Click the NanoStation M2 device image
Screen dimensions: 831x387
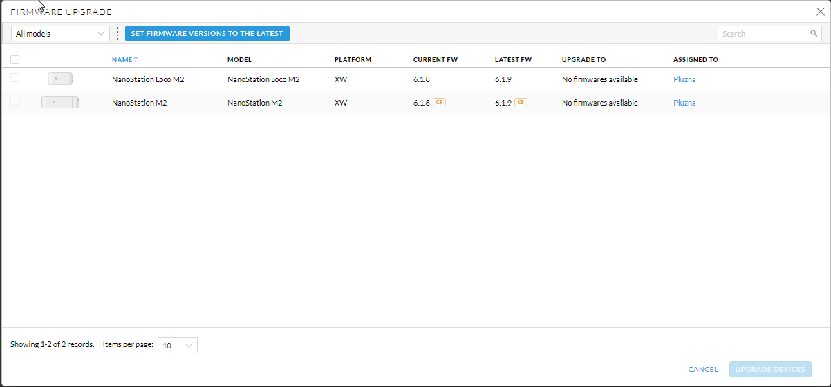click(60, 103)
